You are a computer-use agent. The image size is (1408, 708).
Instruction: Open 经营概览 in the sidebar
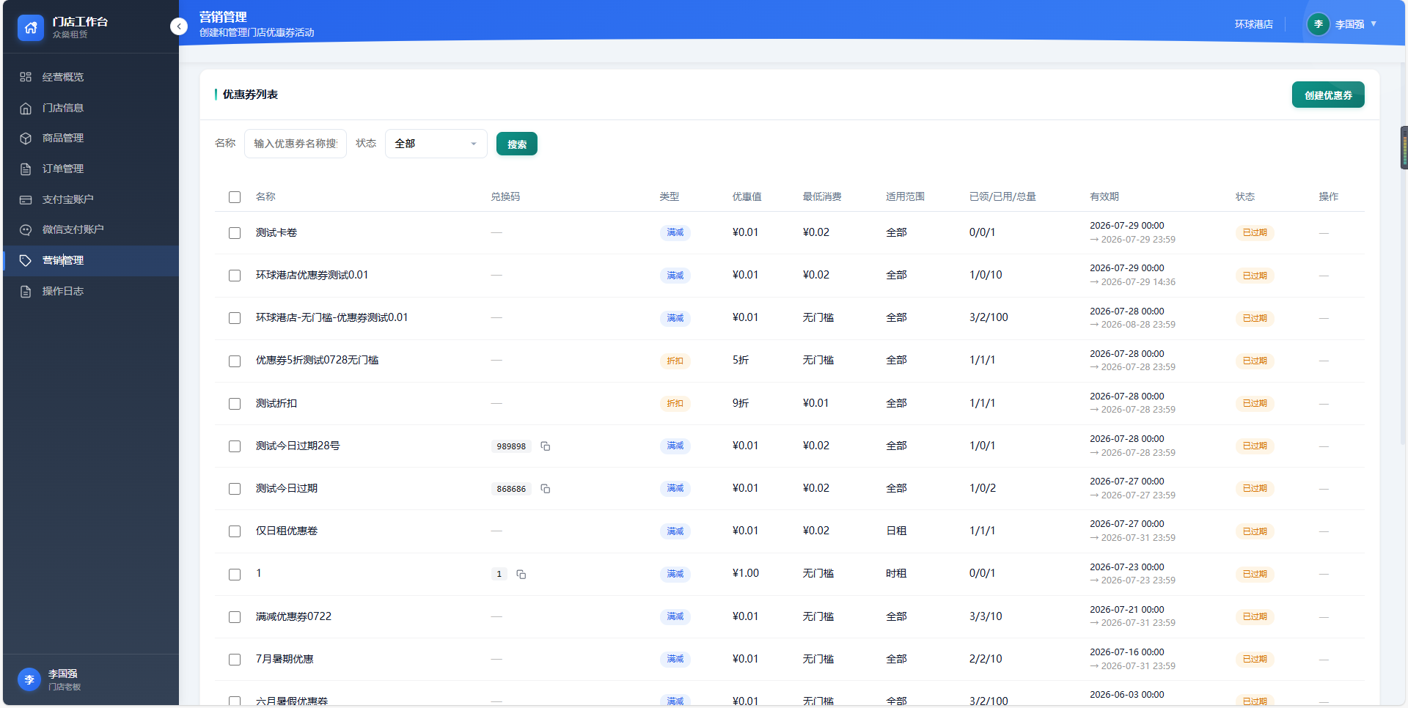tap(91, 77)
